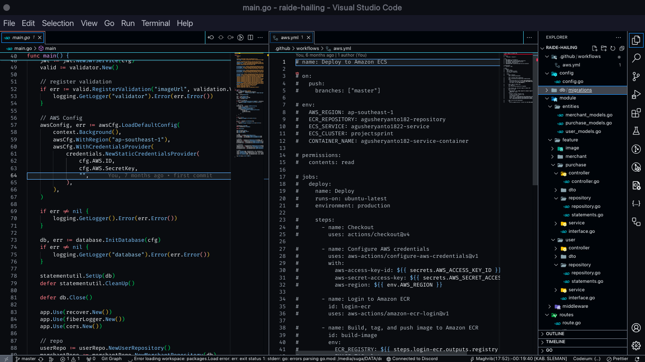The width and height of the screenshot is (645, 362).
Task: Open the Source Control view
Action: coord(636,76)
